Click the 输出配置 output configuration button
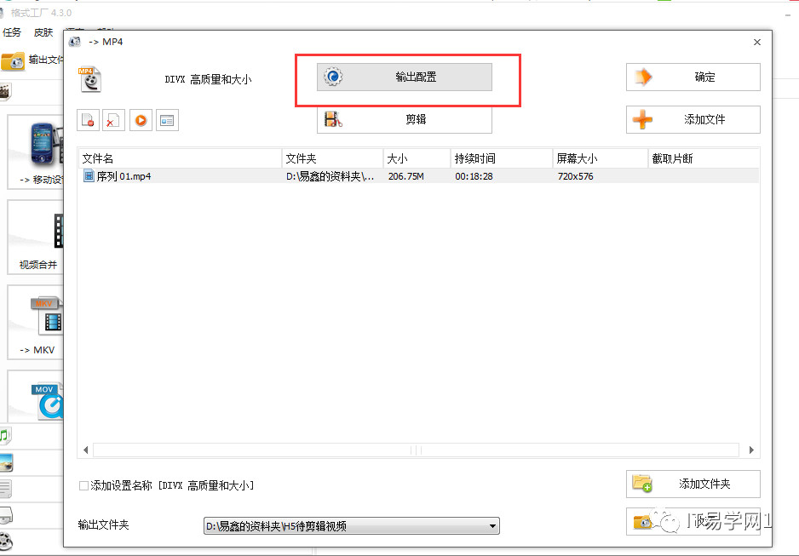 [407, 77]
